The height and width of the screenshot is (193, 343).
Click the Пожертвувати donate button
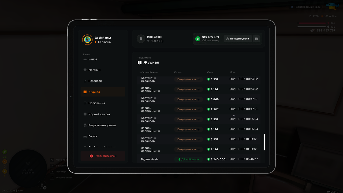pyautogui.click(x=238, y=39)
